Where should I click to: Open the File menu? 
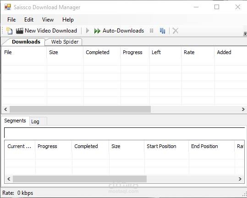click(x=11, y=20)
